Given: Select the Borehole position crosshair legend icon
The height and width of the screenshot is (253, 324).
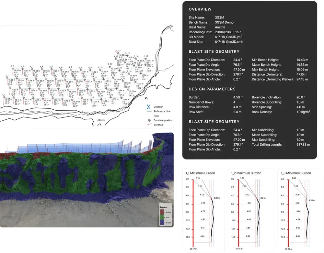Looking at the screenshot, I should point(149,120).
